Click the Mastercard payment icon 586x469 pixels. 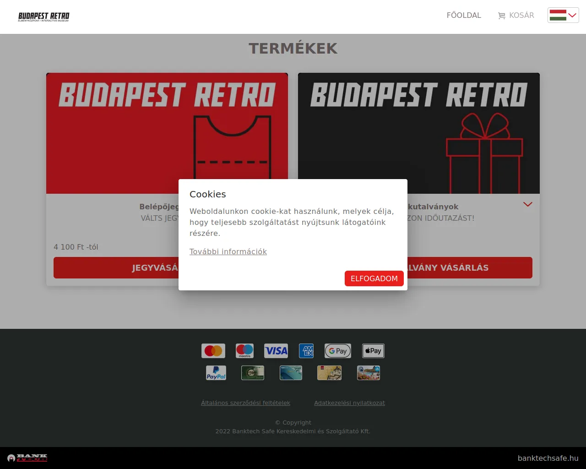coord(213,350)
